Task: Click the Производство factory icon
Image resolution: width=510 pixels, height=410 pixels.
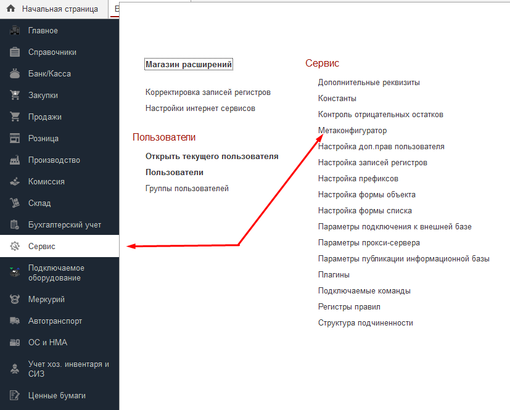Action: (15, 160)
